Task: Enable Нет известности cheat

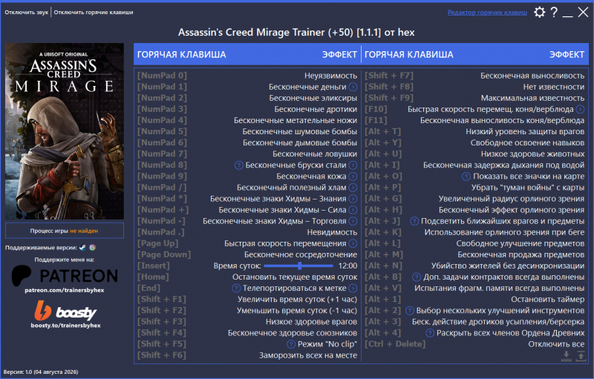Action: point(553,87)
